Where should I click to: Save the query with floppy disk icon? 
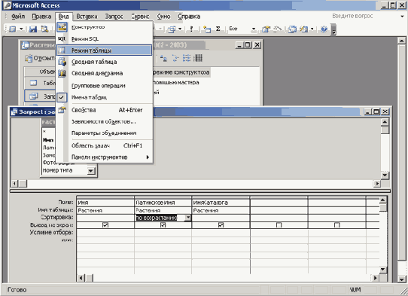(33, 29)
